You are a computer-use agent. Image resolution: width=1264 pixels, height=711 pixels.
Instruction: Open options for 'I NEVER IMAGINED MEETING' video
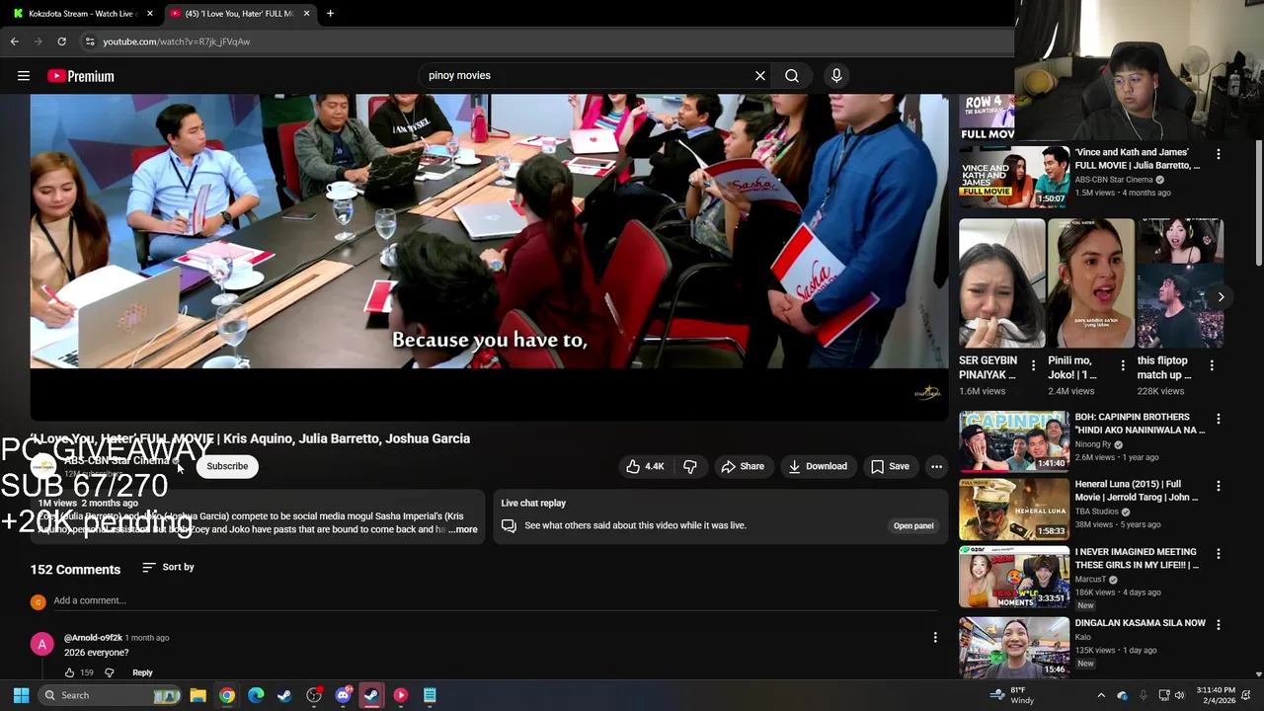pos(1219,554)
